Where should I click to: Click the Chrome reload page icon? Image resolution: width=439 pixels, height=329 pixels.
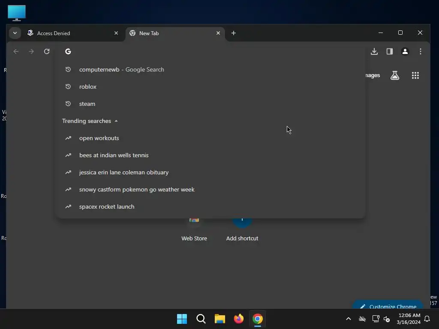pyautogui.click(x=47, y=51)
